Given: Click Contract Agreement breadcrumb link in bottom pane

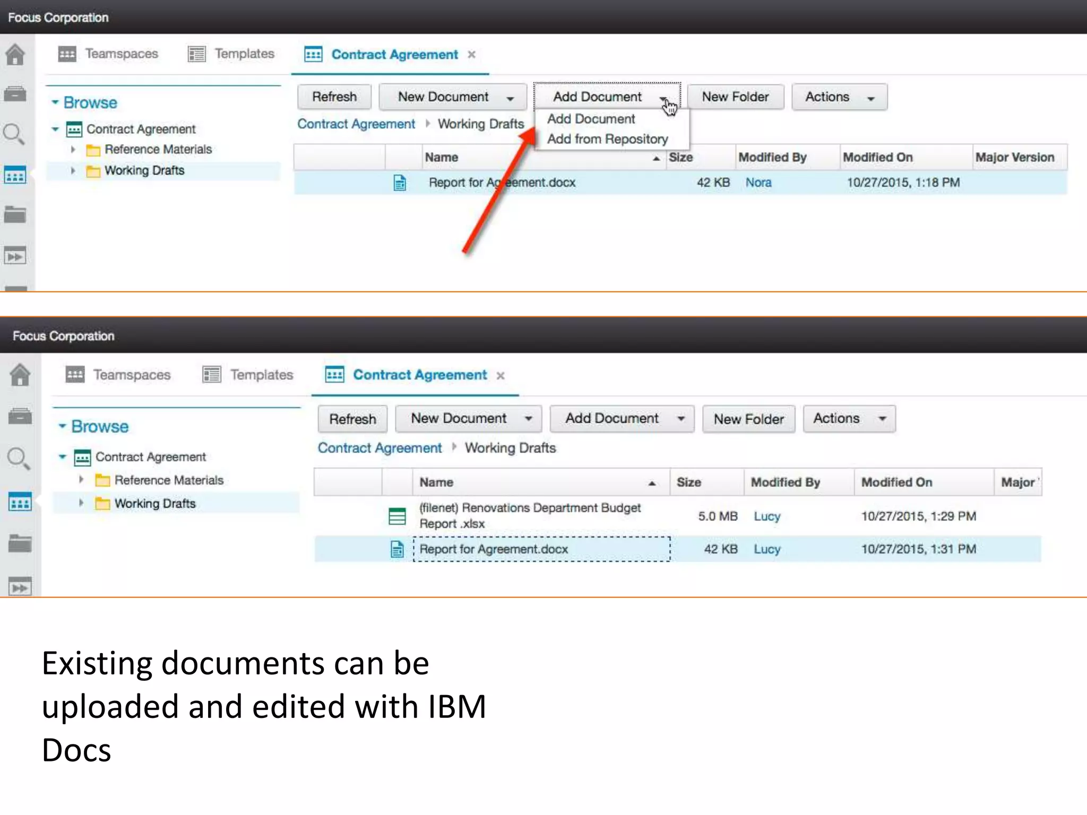Looking at the screenshot, I should [379, 448].
